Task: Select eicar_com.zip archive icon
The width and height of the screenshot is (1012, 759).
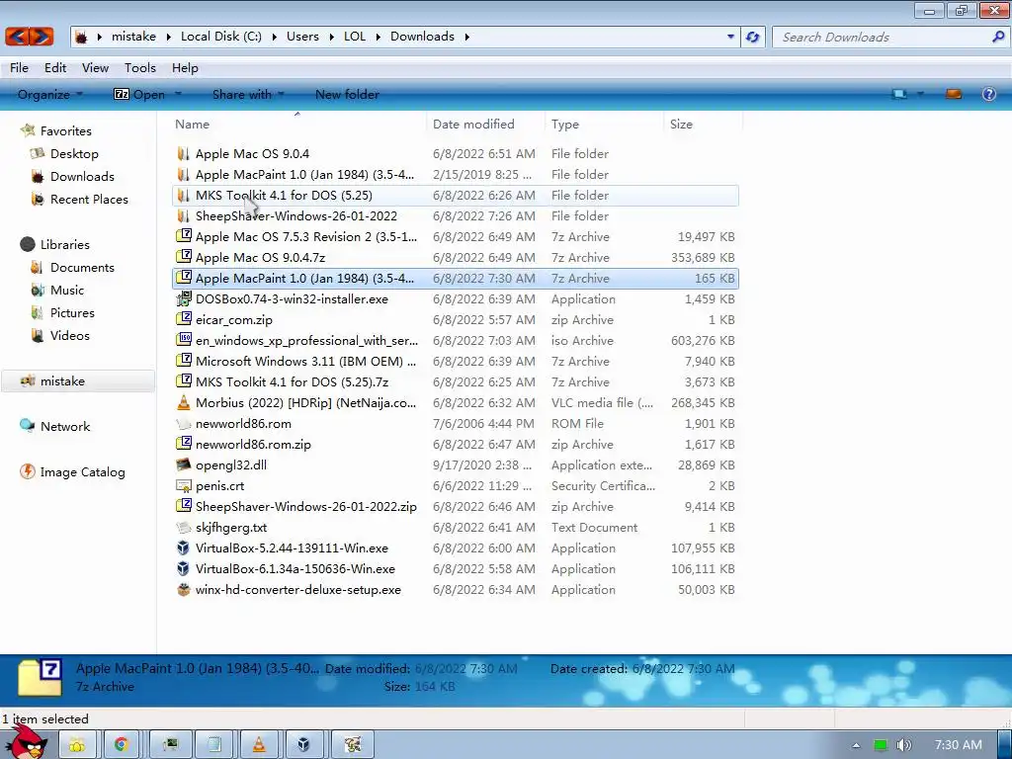Action: pos(184,319)
